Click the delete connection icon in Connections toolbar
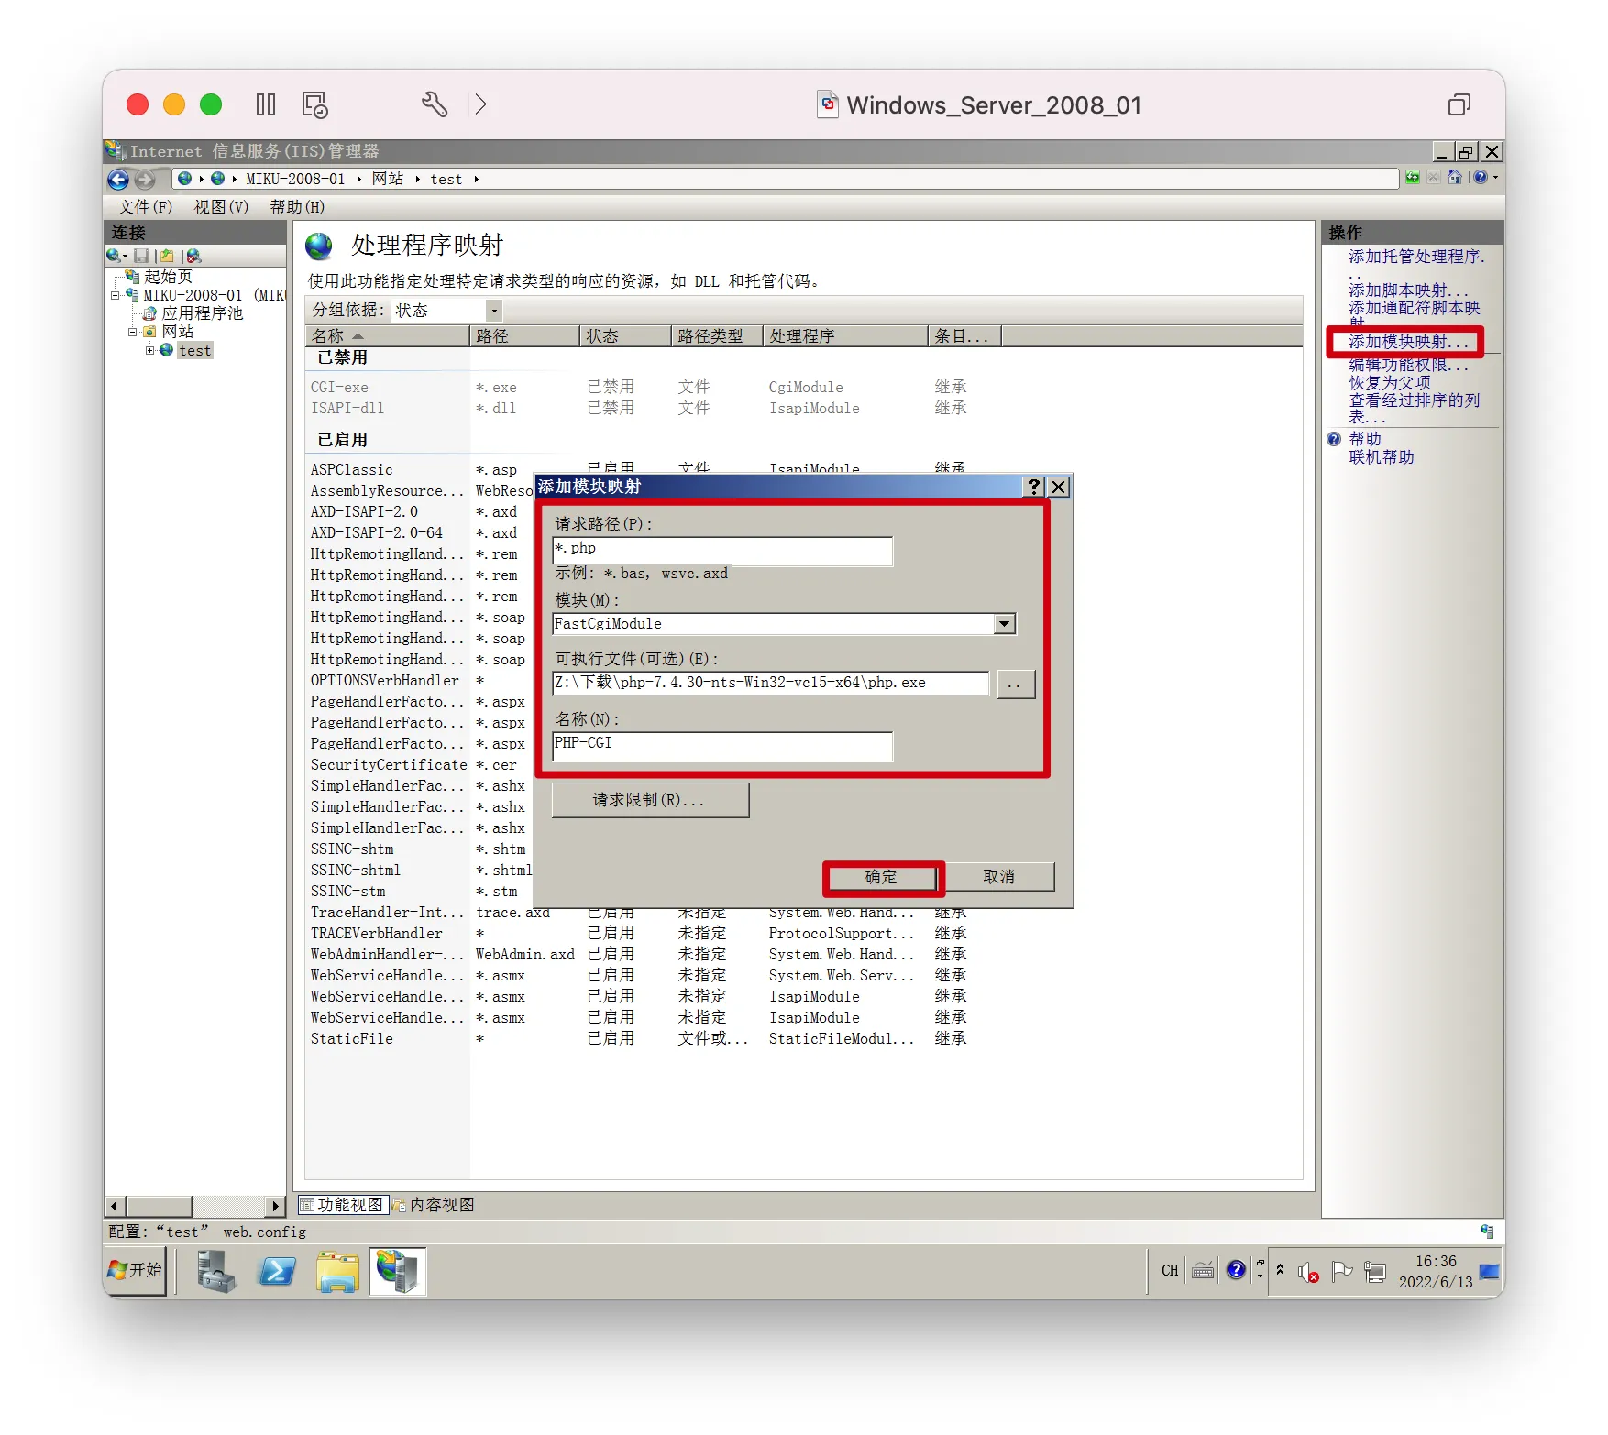 193,256
